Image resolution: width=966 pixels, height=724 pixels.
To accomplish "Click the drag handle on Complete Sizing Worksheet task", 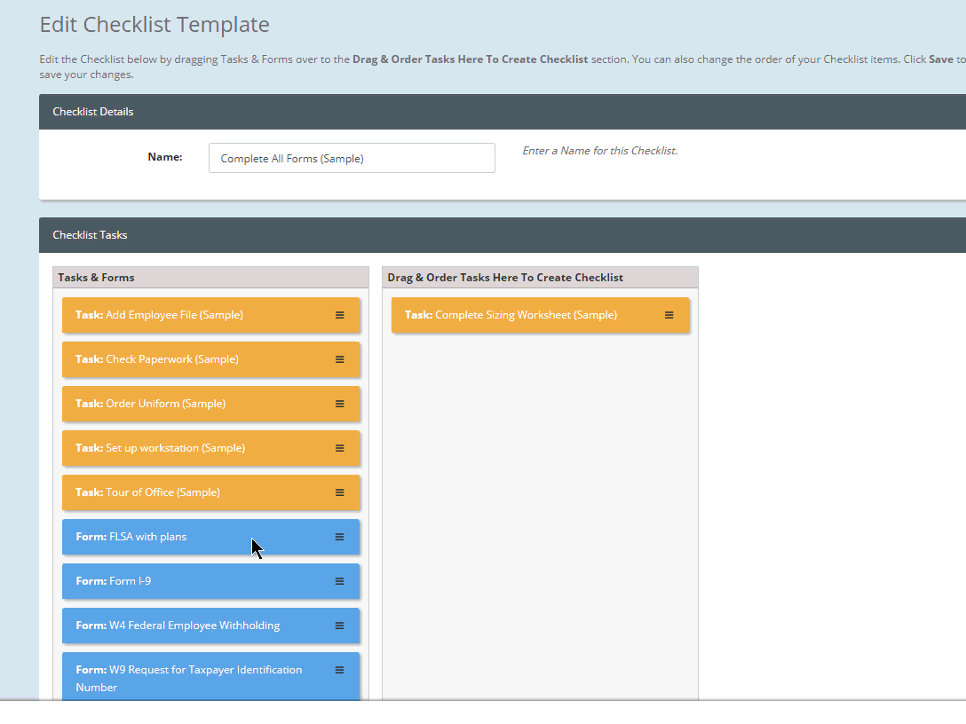I will (x=669, y=315).
